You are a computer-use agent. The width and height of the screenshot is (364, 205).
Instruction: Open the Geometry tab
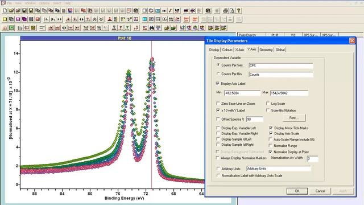pyautogui.click(x=266, y=50)
